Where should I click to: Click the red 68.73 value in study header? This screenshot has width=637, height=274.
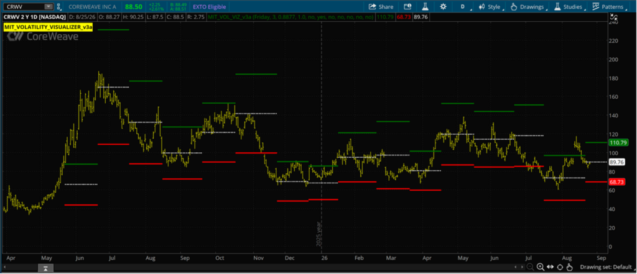tap(402, 17)
